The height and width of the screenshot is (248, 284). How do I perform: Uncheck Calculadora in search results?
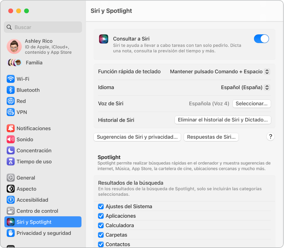101,225
